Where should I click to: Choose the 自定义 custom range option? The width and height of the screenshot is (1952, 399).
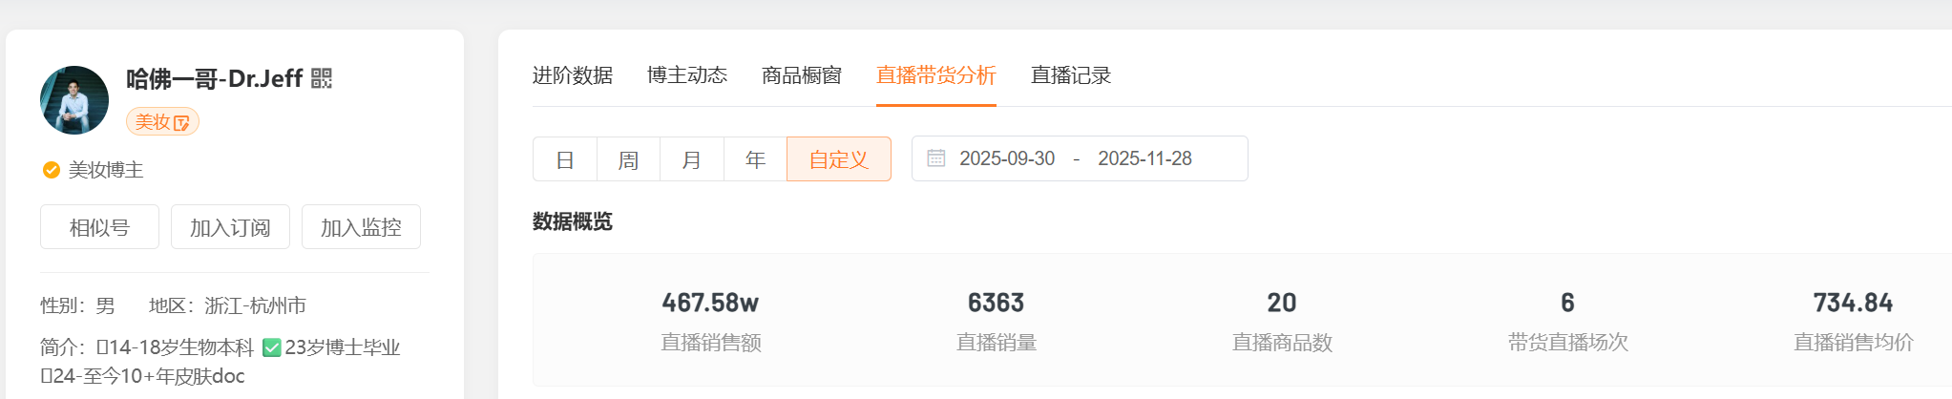839,159
